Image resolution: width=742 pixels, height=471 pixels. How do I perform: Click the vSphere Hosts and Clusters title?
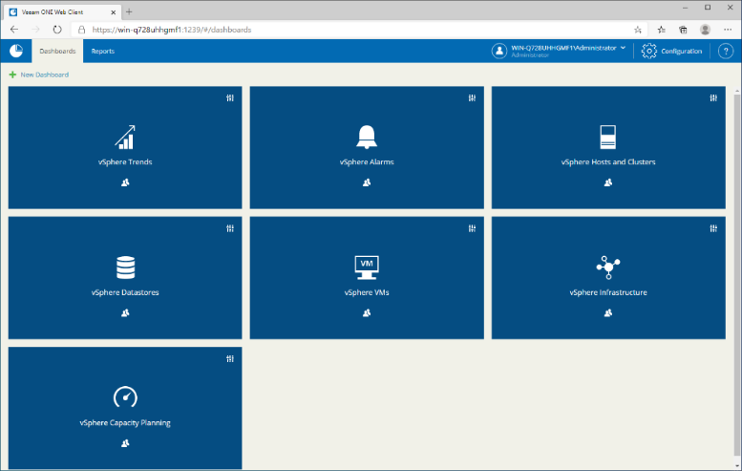[x=608, y=161]
